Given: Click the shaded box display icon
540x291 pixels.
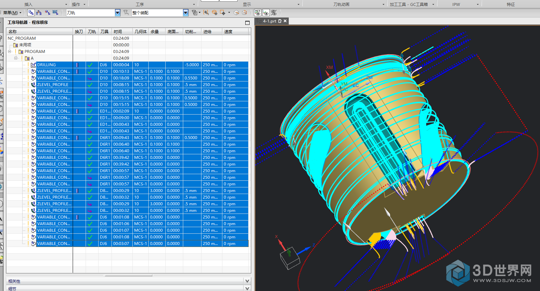Looking at the screenshot, I should (x=236, y=13).
